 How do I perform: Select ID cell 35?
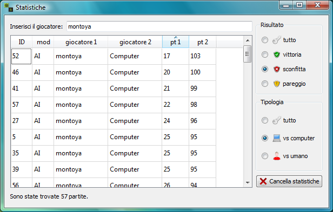[x=21, y=153]
